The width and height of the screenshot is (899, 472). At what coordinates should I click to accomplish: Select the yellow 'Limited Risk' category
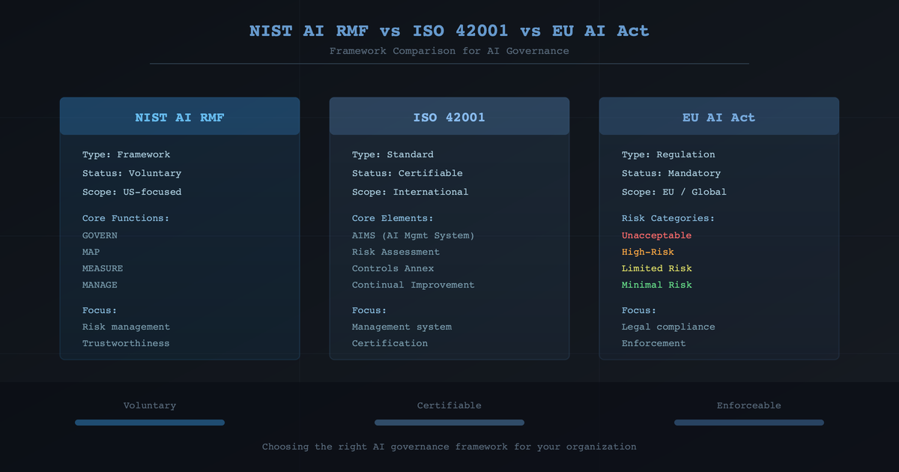(x=657, y=268)
